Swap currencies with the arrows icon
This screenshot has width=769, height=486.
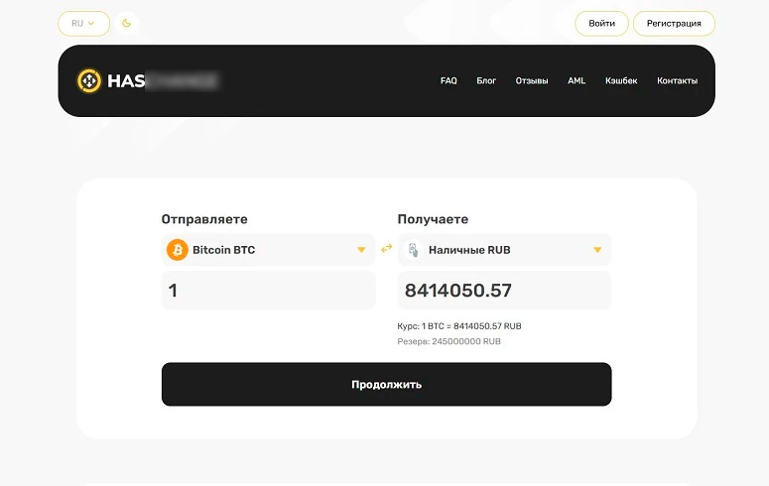point(387,249)
